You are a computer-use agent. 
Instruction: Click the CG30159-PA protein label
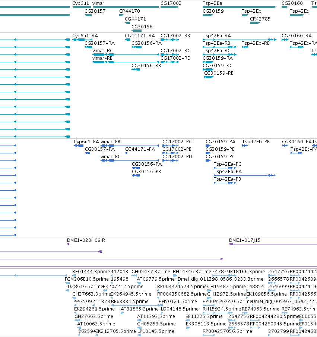(x=221, y=142)
